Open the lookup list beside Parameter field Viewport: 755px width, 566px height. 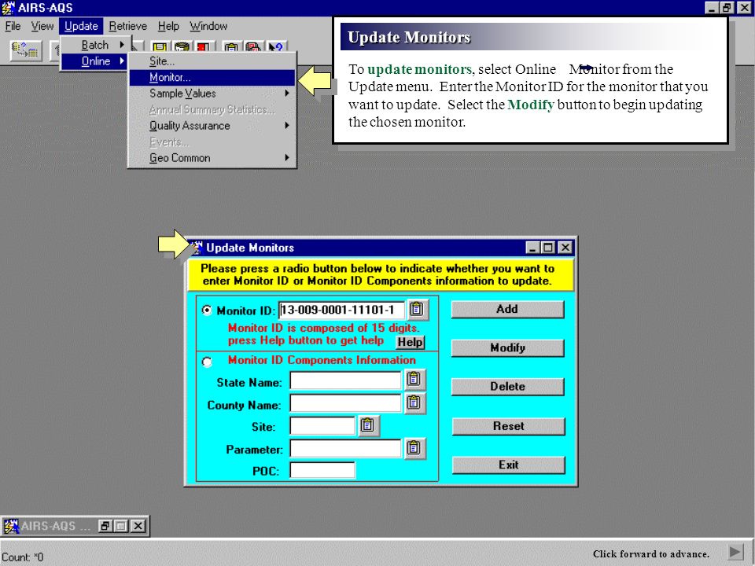(414, 449)
